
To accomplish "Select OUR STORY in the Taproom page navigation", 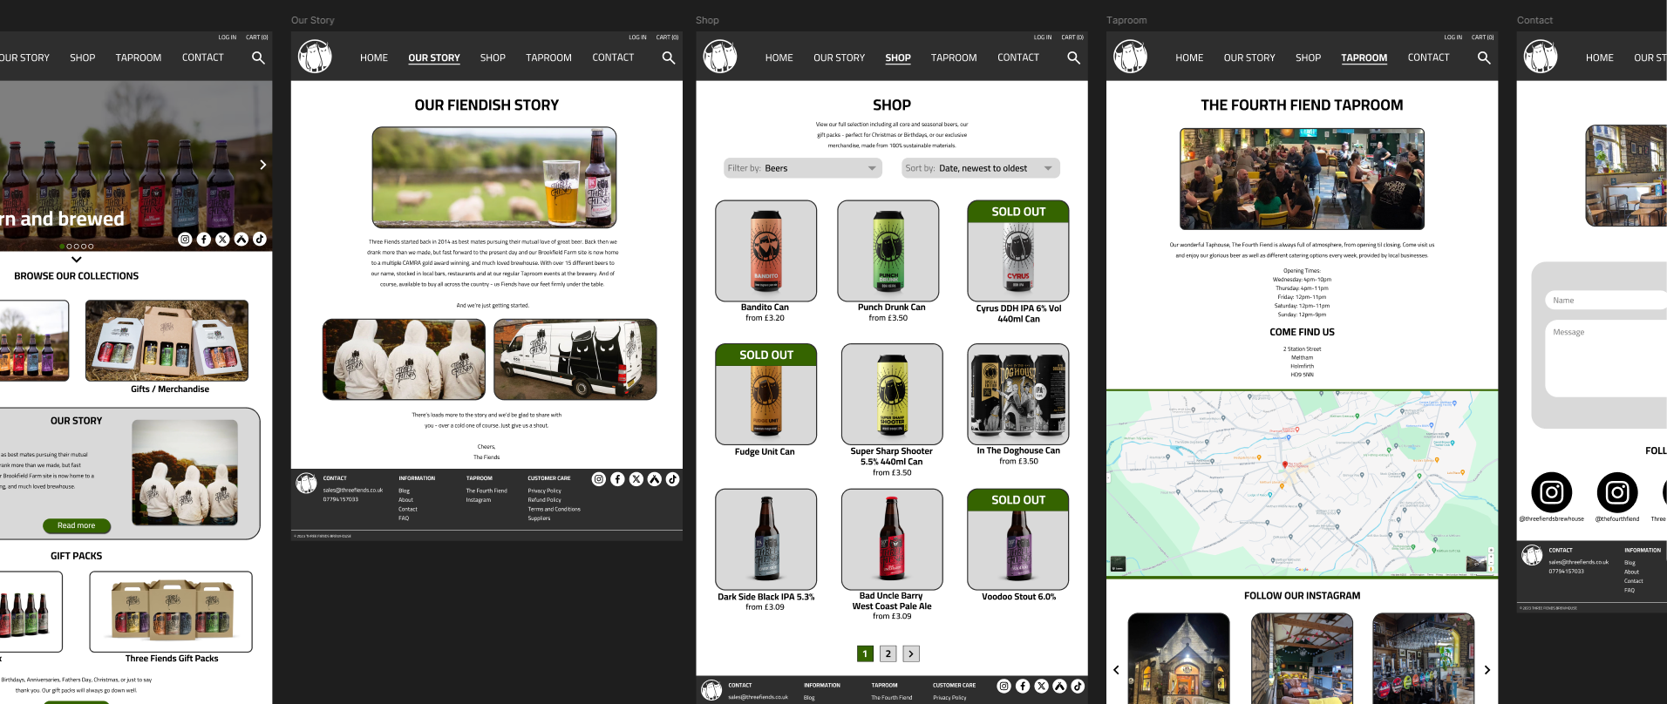I will pyautogui.click(x=1249, y=58).
